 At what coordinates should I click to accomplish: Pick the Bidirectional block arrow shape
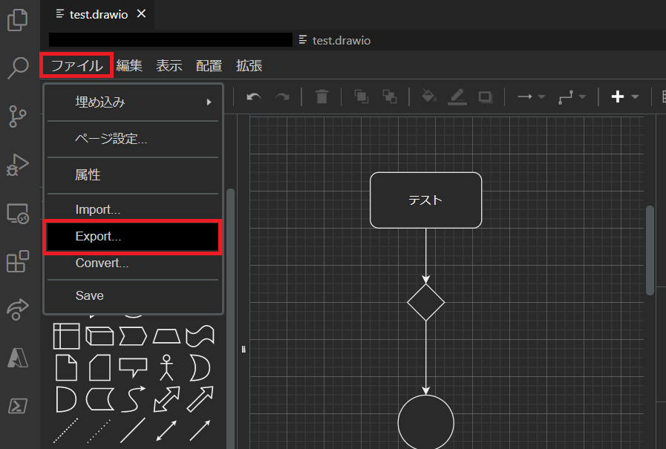point(166,399)
